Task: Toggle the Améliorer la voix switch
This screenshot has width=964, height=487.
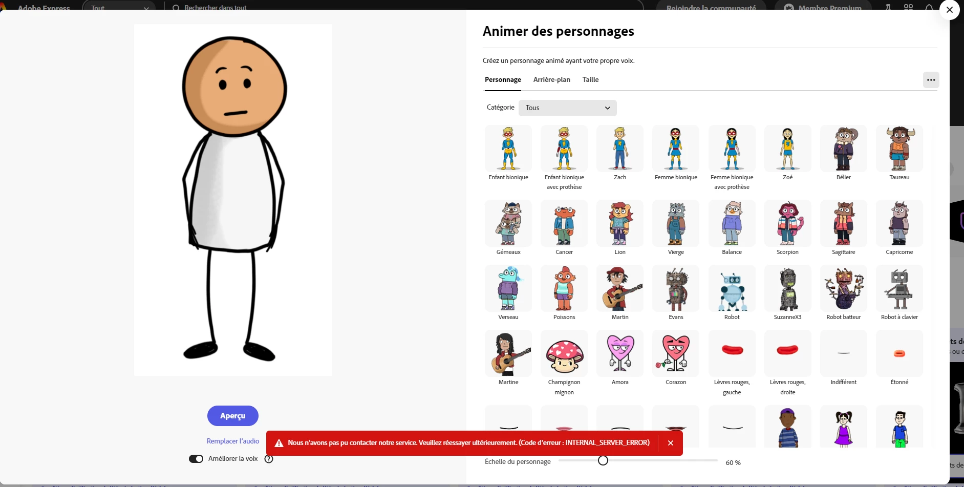Action: [196, 459]
